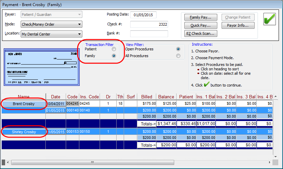Open Payor Info dialog
This screenshot has width=283, height=169.
(x=238, y=25)
